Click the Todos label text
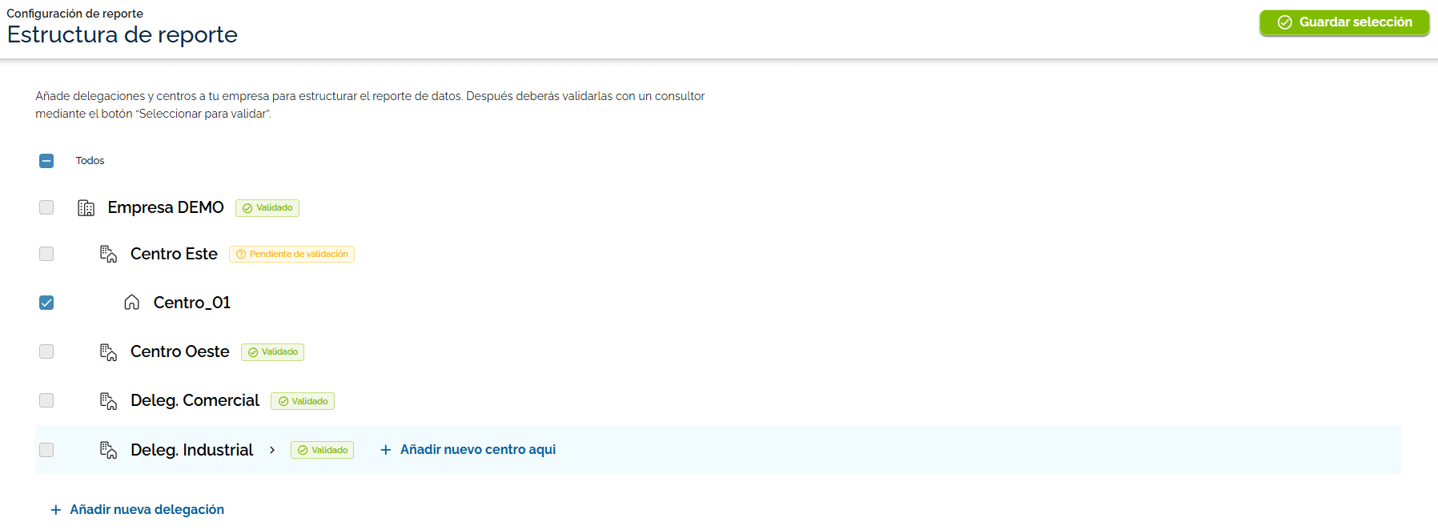The width and height of the screenshot is (1438, 530). click(90, 161)
